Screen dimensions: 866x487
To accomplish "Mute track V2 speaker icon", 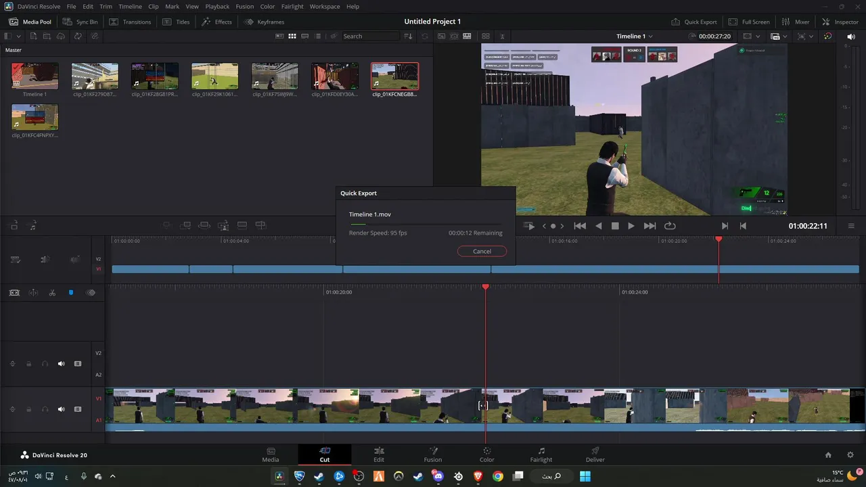I will click(61, 364).
